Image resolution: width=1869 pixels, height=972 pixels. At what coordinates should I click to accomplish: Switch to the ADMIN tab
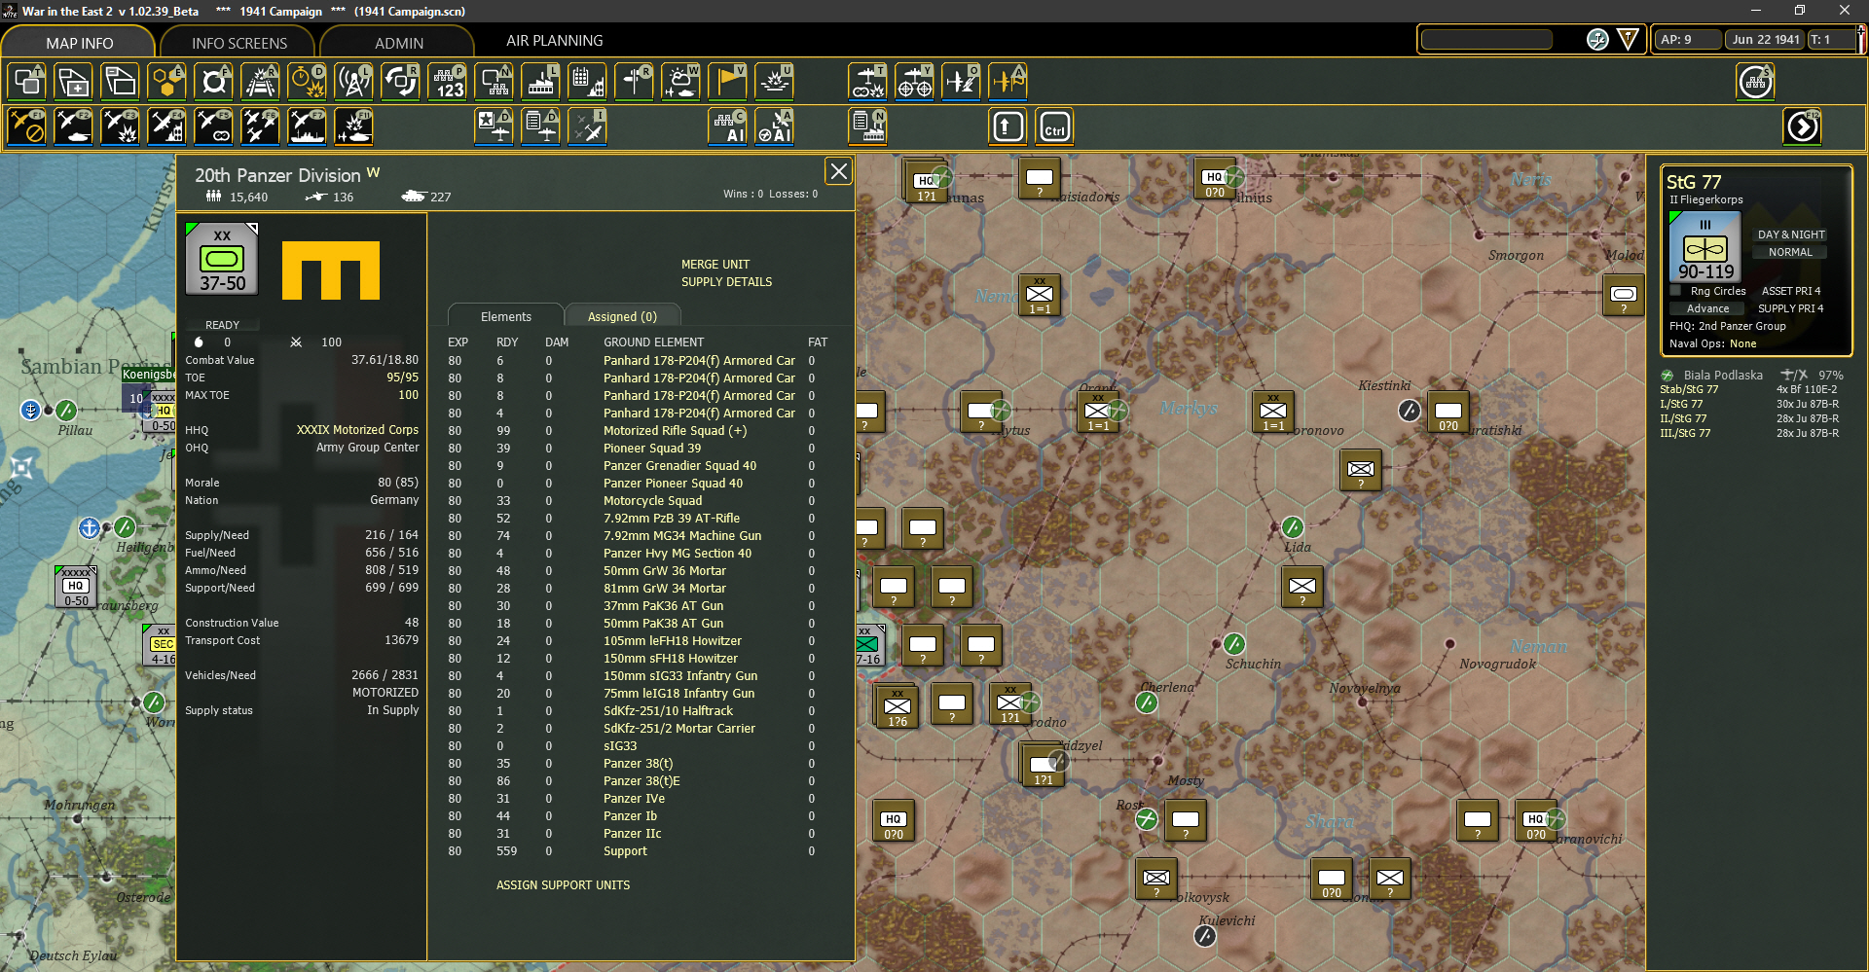tap(398, 43)
